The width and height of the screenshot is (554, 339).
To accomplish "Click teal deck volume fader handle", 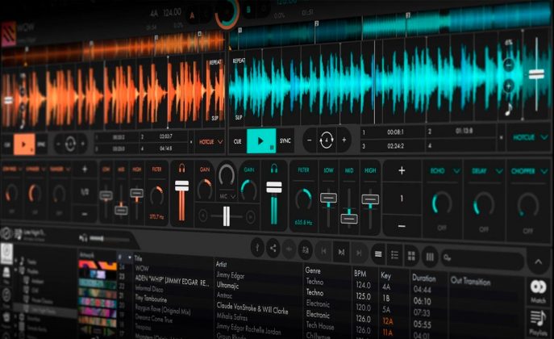I will [x=274, y=187].
